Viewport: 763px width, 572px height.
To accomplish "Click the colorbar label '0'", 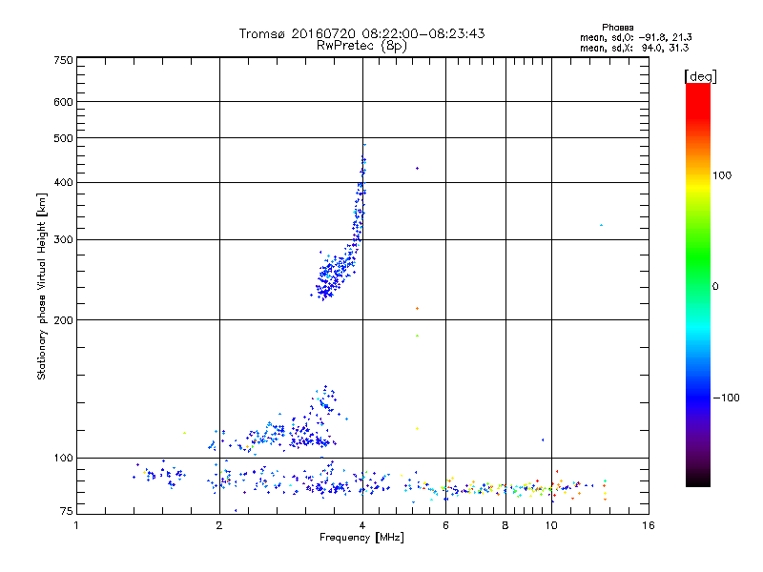I will (715, 287).
